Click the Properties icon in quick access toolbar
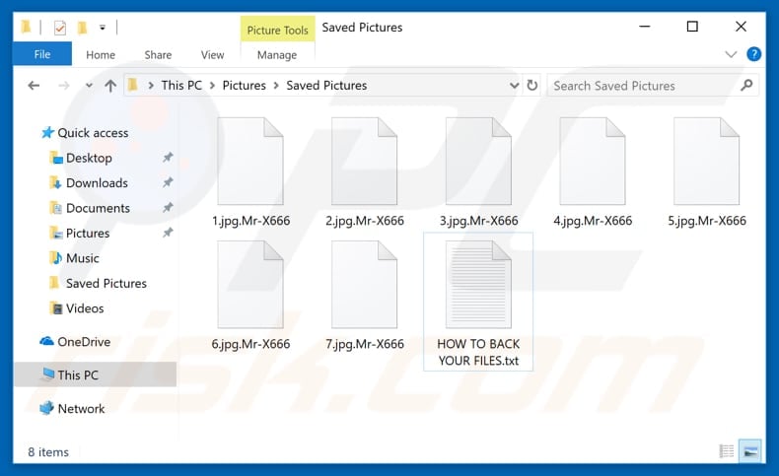This screenshot has height=476, width=779. (59, 28)
